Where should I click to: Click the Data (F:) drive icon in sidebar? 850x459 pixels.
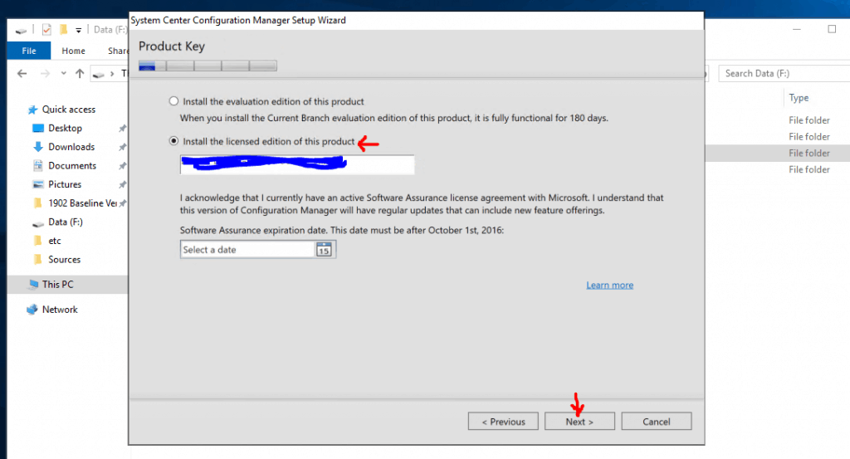coord(38,222)
